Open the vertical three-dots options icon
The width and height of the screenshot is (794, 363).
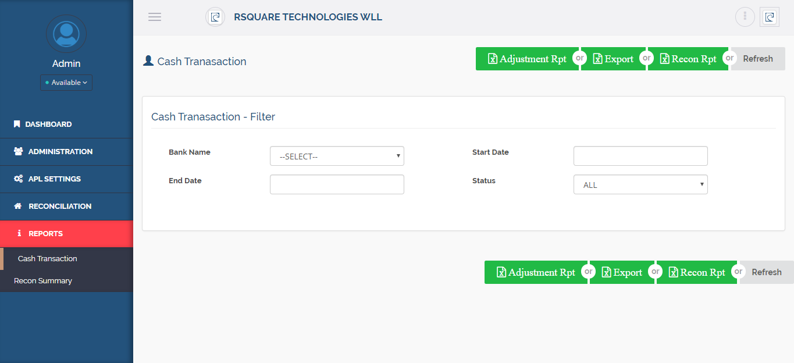(745, 17)
